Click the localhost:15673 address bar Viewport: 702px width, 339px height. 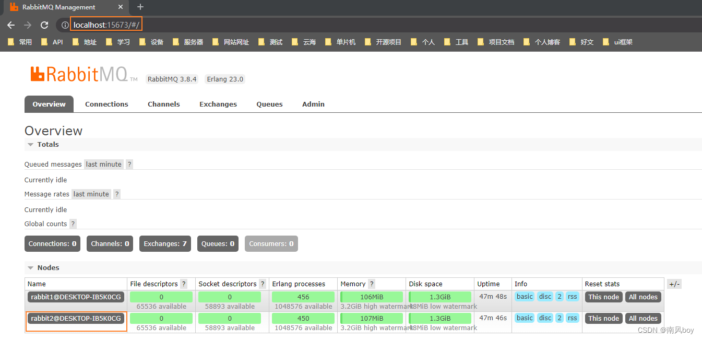(106, 25)
